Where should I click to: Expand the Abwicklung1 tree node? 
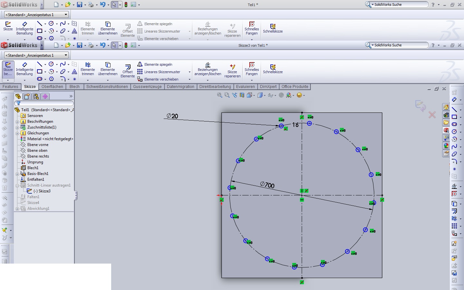(17, 209)
